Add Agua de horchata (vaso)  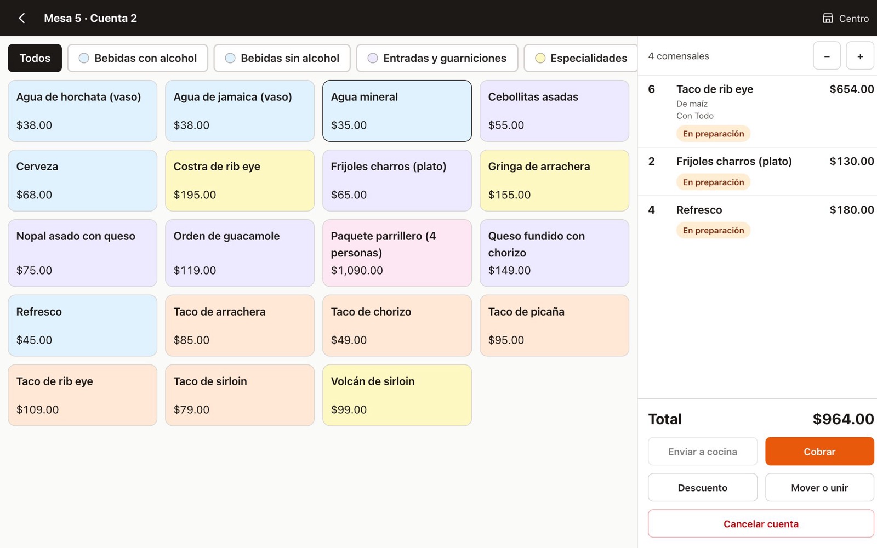click(x=82, y=111)
